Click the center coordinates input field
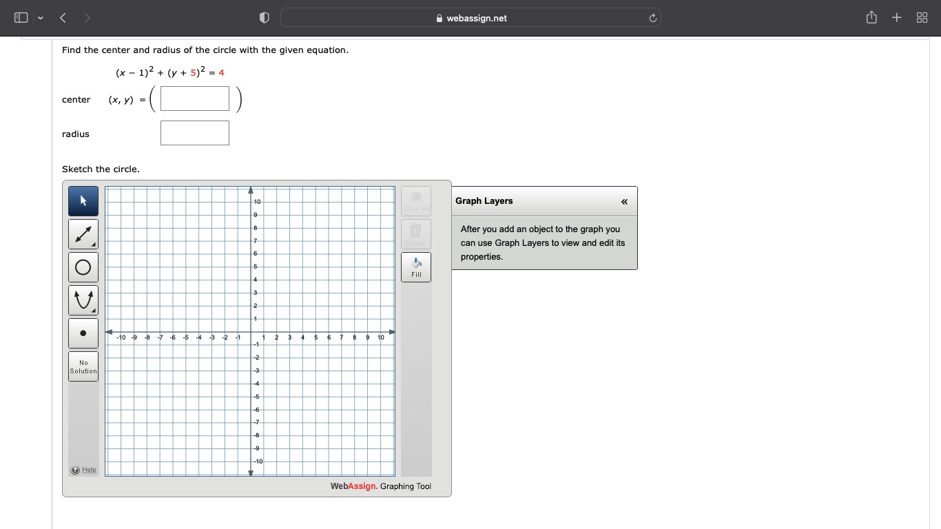The image size is (941, 529). 195,98
